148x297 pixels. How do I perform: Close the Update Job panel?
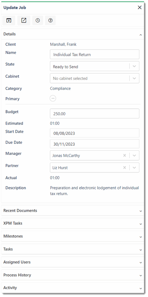[139, 8]
